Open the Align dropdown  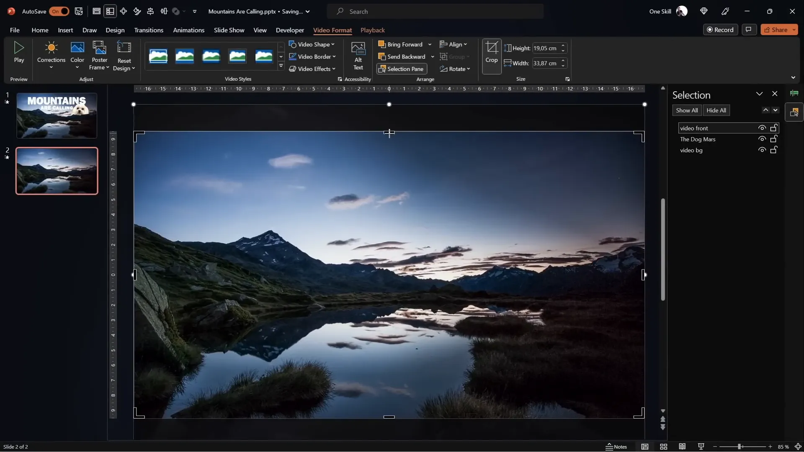coord(454,44)
